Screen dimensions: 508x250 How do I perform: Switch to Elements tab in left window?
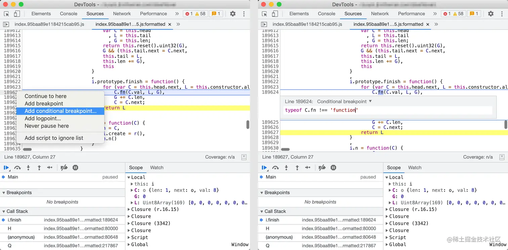point(41,14)
